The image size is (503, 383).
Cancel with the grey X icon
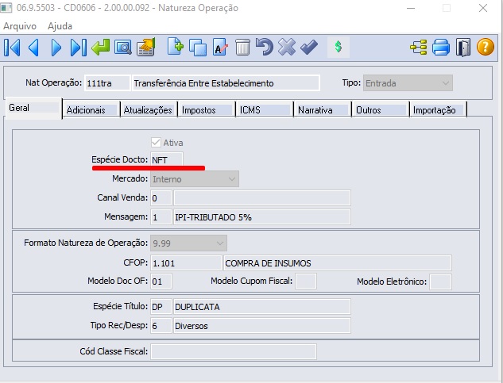[287, 48]
